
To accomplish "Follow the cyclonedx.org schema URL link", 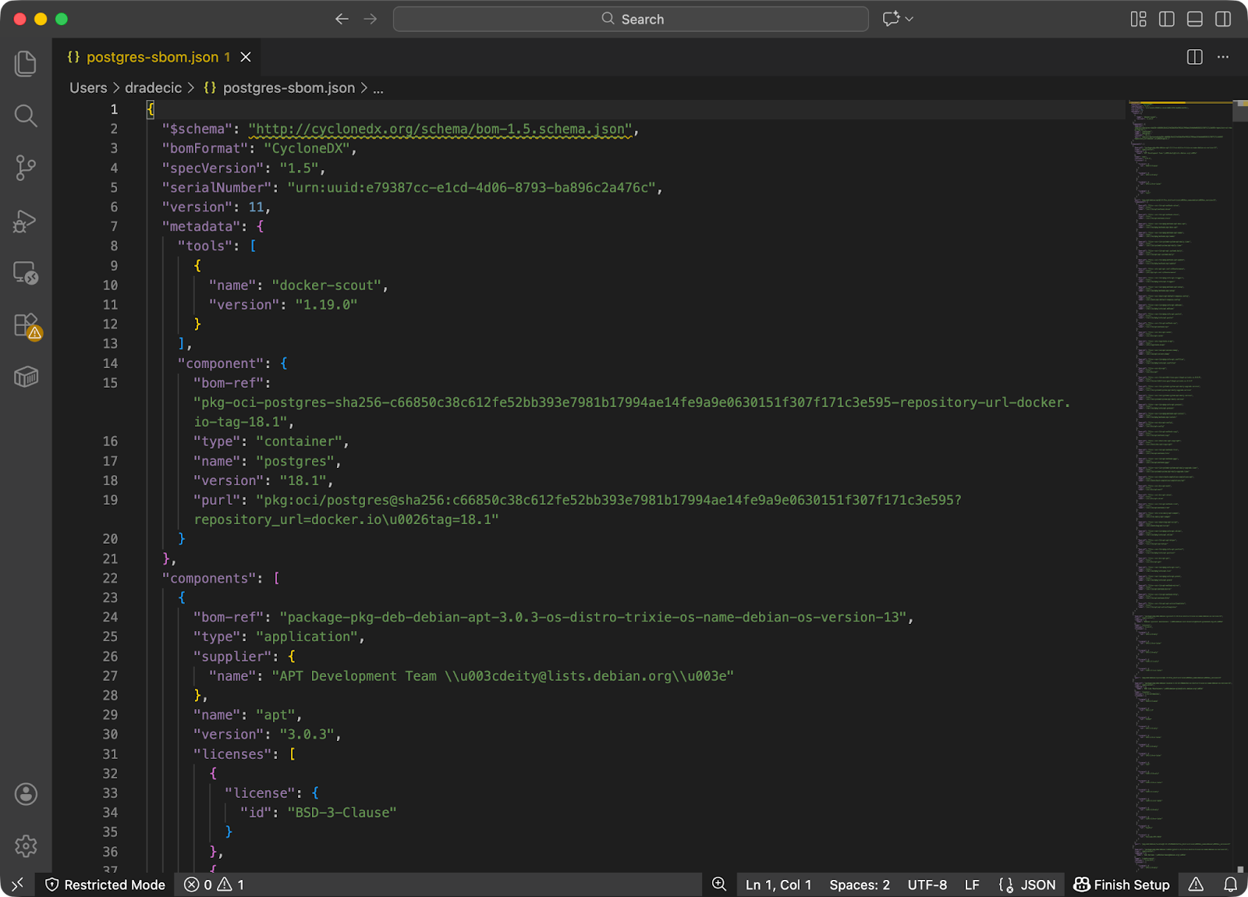I will pos(440,129).
